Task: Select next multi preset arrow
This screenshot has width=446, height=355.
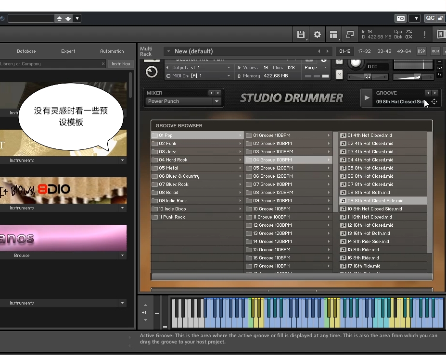Action: pyautogui.click(x=327, y=51)
